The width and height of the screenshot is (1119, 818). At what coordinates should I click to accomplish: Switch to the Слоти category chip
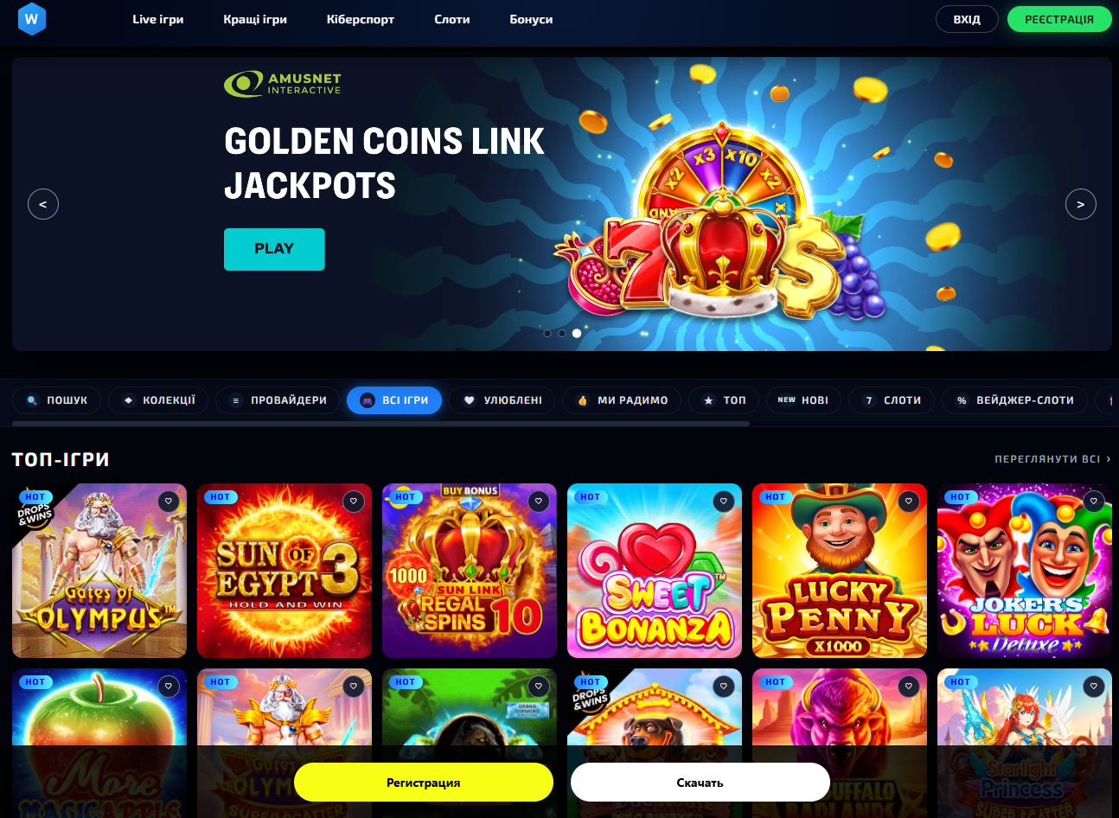point(892,400)
